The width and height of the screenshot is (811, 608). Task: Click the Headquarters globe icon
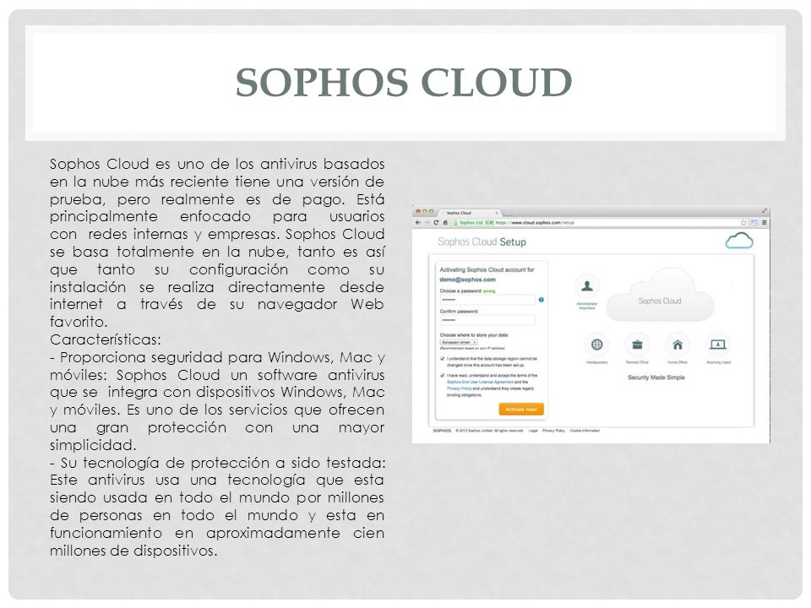597,345
